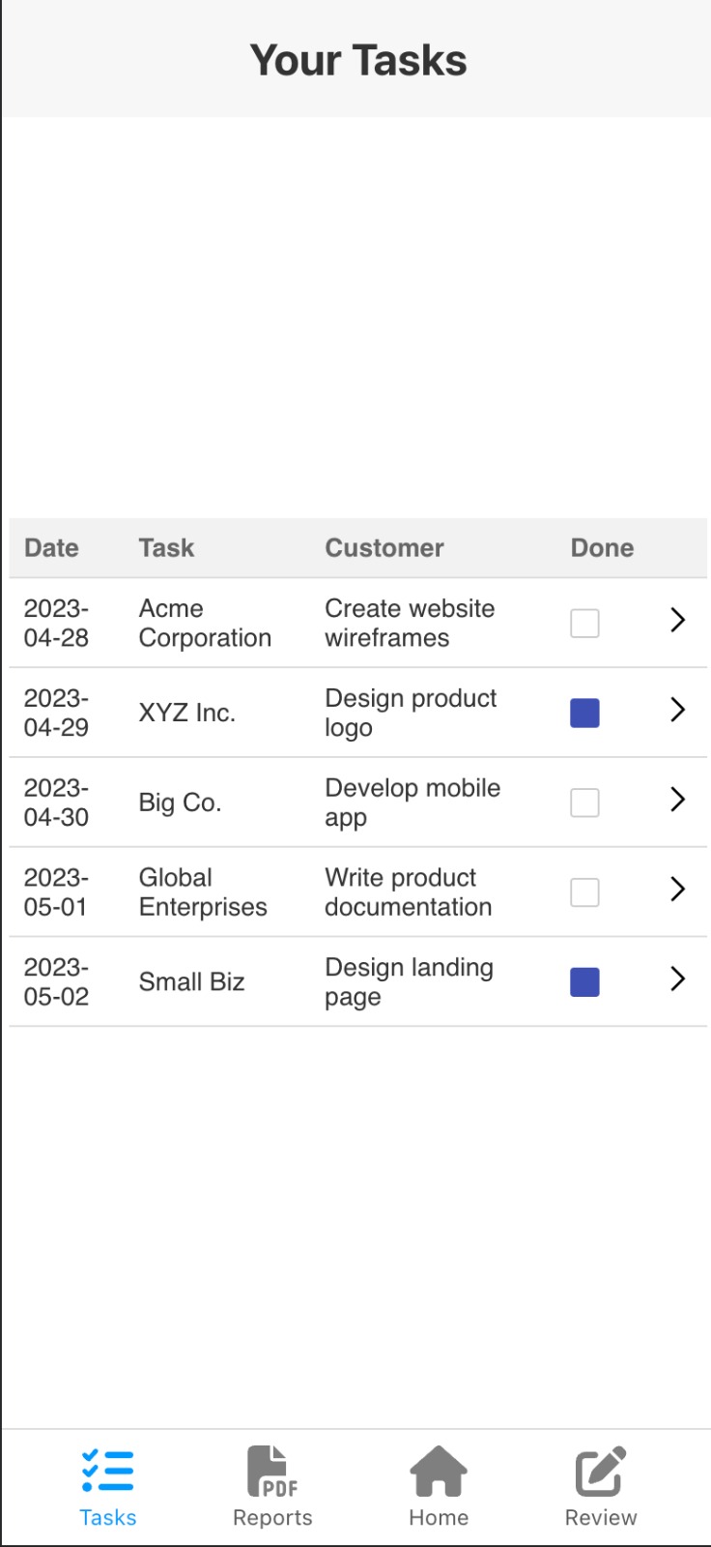Select the Acme Corporation task name
The image size is (711, 1547).
pos(205,624)
